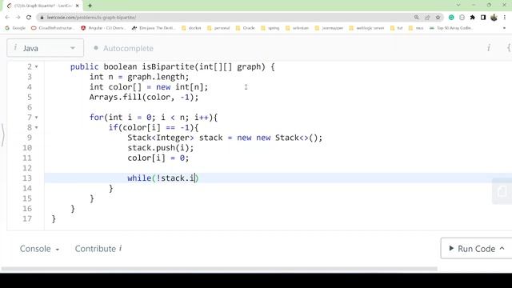The width and height of the screenshot is (512, 288).
Task: Open the profile avatar menu
Action: (x=494, y=18)
